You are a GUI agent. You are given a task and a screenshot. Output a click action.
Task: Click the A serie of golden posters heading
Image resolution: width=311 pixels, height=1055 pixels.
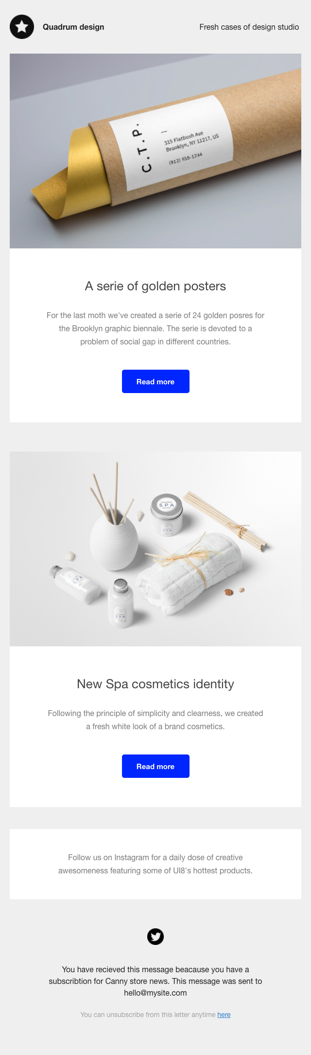[155, 286]
